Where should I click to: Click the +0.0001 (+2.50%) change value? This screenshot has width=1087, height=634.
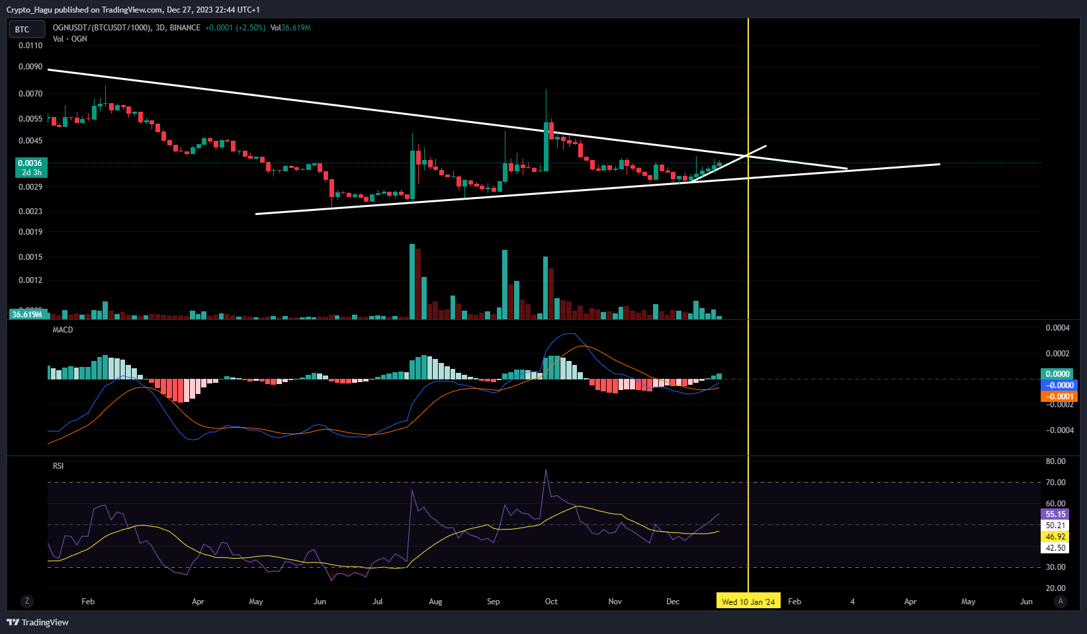click(x=235, y=28)
